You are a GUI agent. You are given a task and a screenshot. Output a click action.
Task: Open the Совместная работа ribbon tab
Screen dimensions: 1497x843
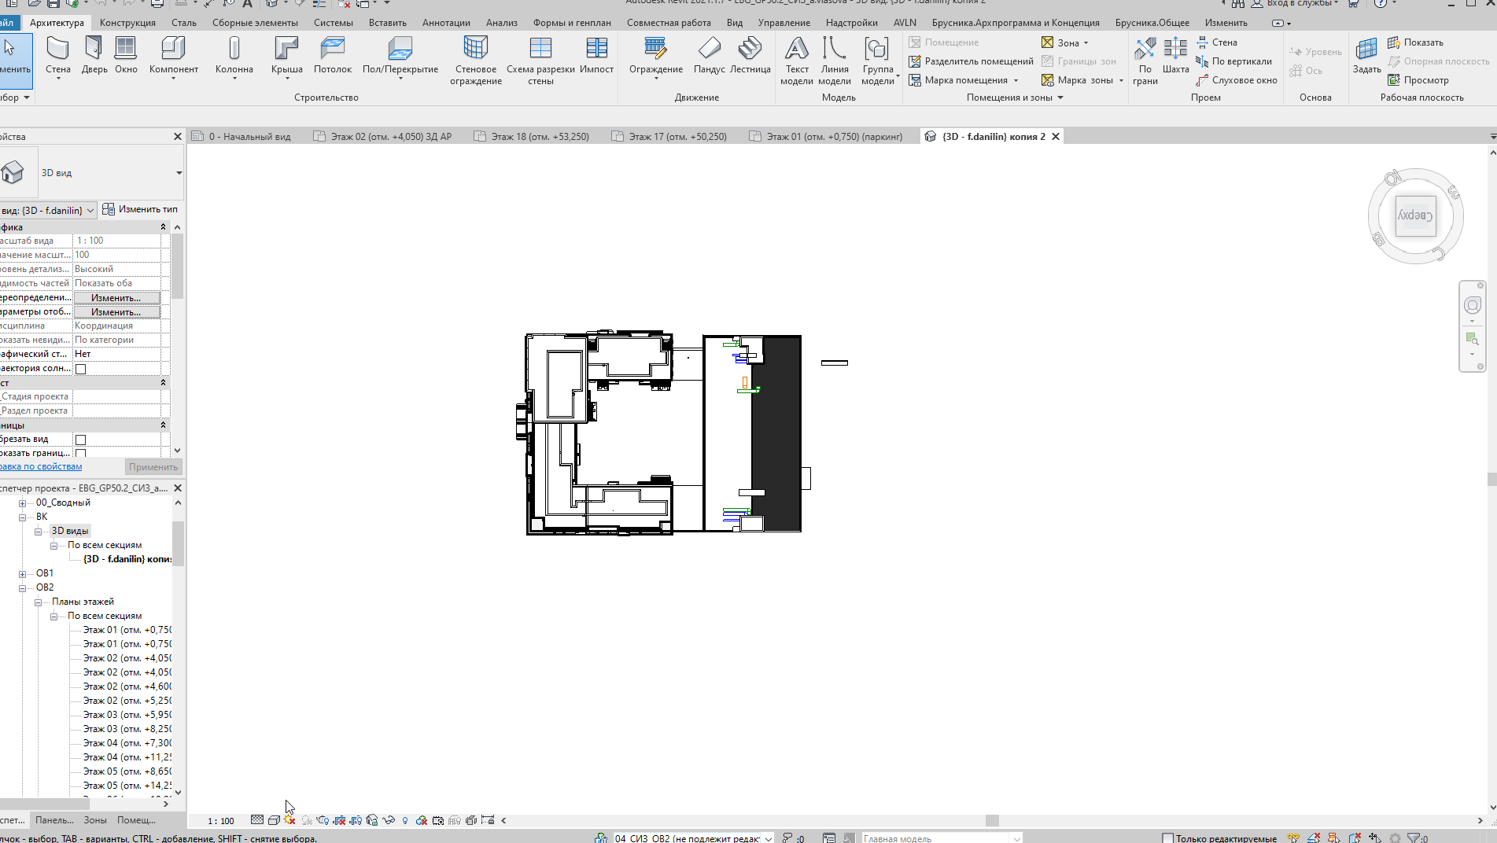pyautogui.click(x=669, y=23)
